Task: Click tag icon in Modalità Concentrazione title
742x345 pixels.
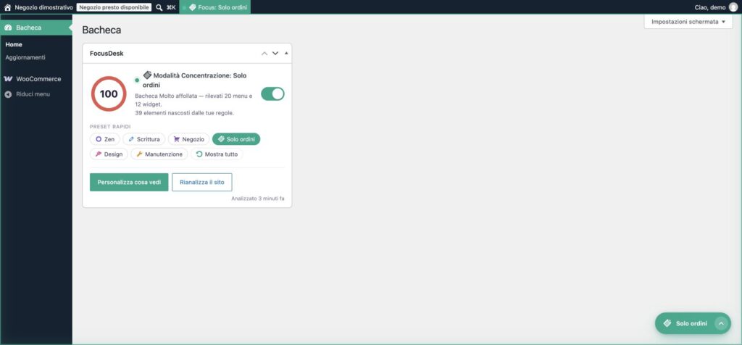Action: [x=147, y=75]
